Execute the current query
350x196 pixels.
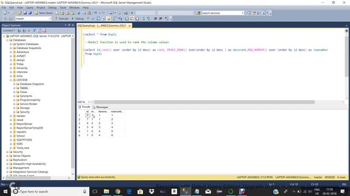click(x=62, y=19)
